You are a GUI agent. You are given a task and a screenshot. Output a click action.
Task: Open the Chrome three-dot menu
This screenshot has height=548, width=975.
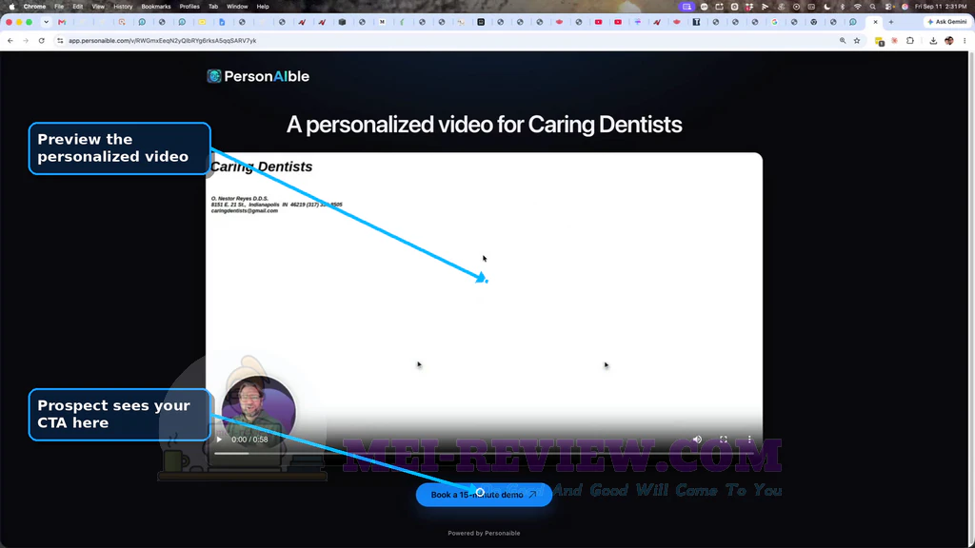[x=965, y=40]
